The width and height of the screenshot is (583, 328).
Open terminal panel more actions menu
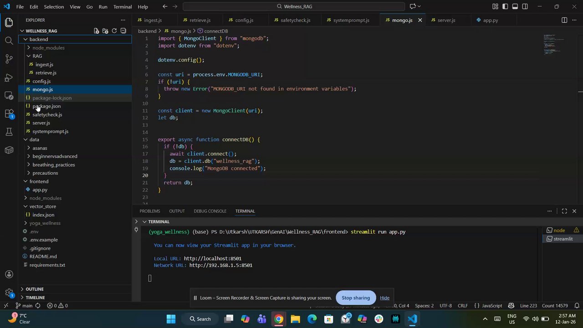coord(550,211)
